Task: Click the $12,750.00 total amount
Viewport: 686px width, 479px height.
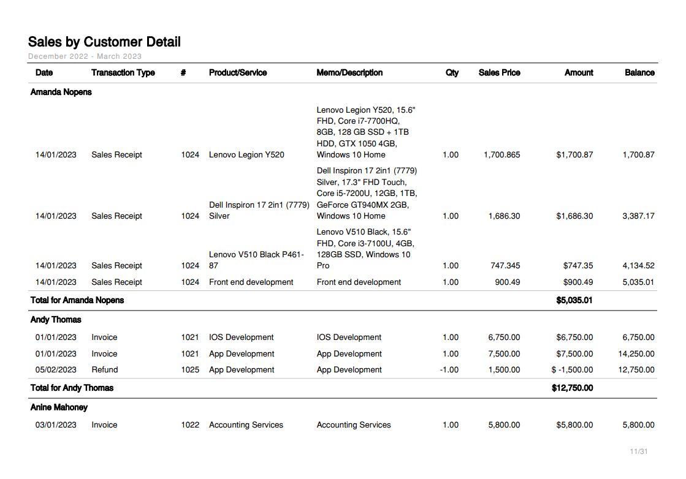Action: [572, 388]
